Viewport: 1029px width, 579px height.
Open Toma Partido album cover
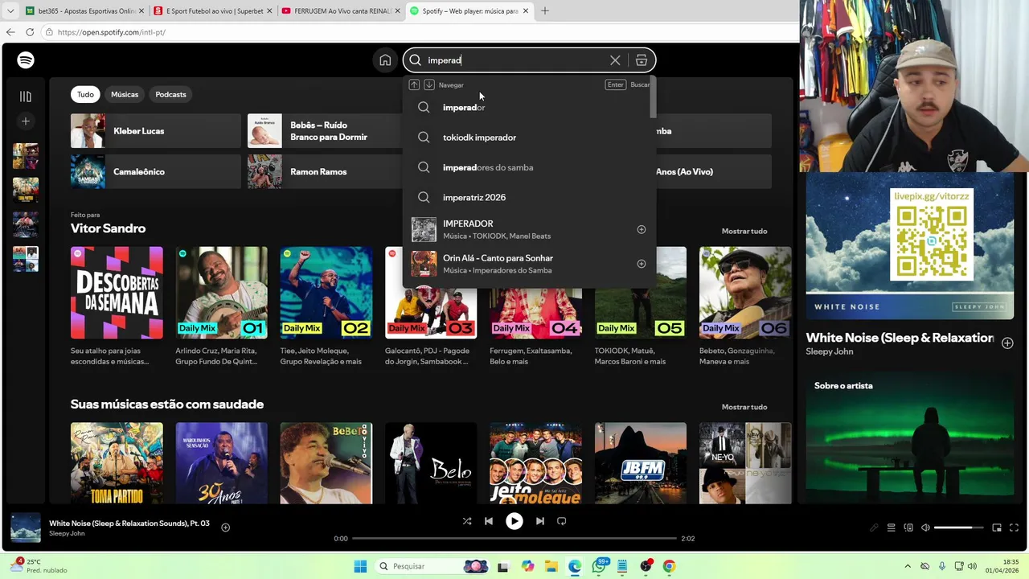tap(117, 463)
